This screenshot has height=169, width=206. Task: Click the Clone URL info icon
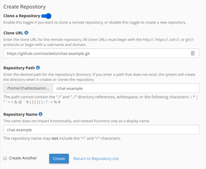(x=26, y=33)
